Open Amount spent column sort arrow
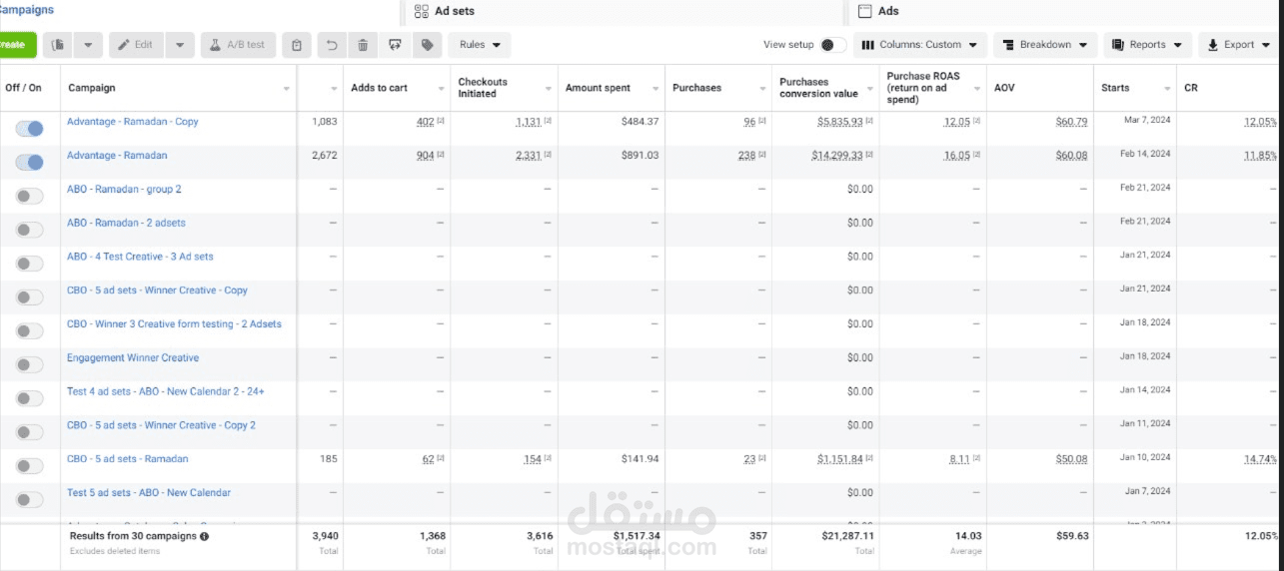The height and width of the screenshot is (571, 1284). [655, 89]
